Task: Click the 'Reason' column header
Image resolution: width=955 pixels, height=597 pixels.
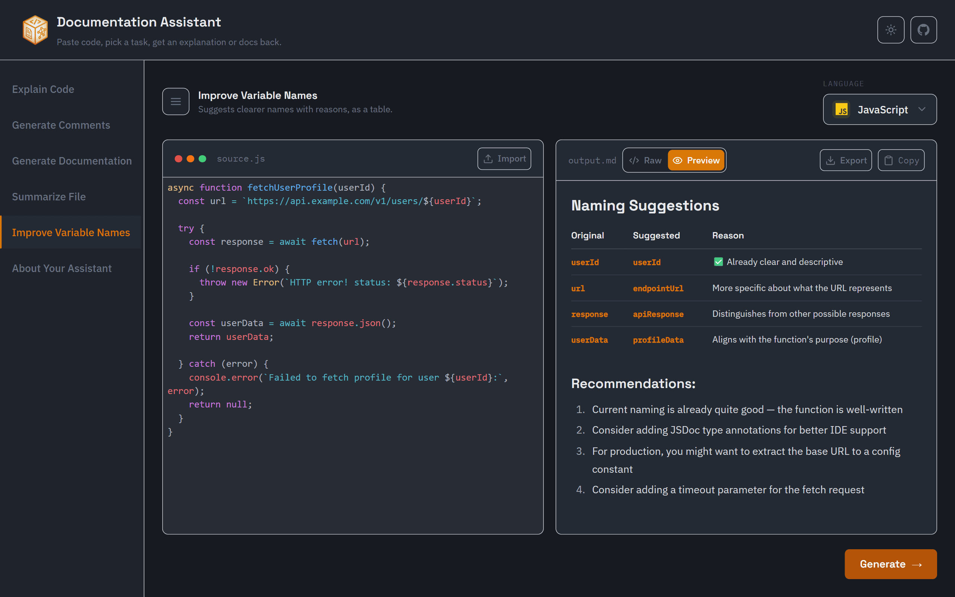Action: [728, 235]
